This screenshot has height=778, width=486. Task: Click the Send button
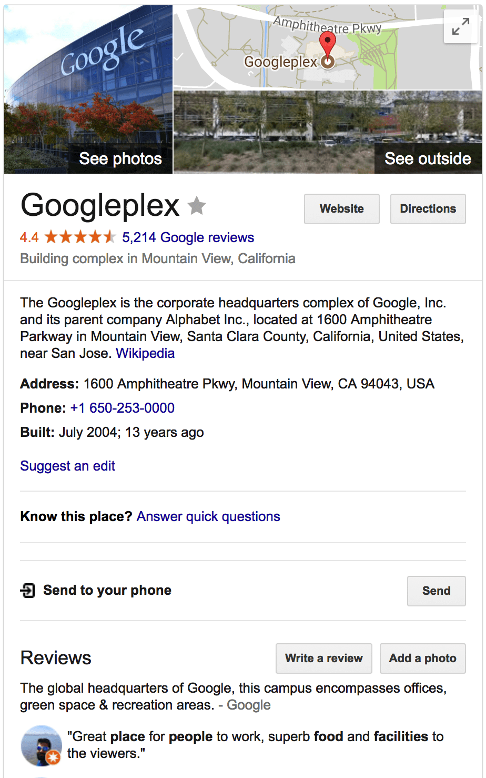point(437,591)
